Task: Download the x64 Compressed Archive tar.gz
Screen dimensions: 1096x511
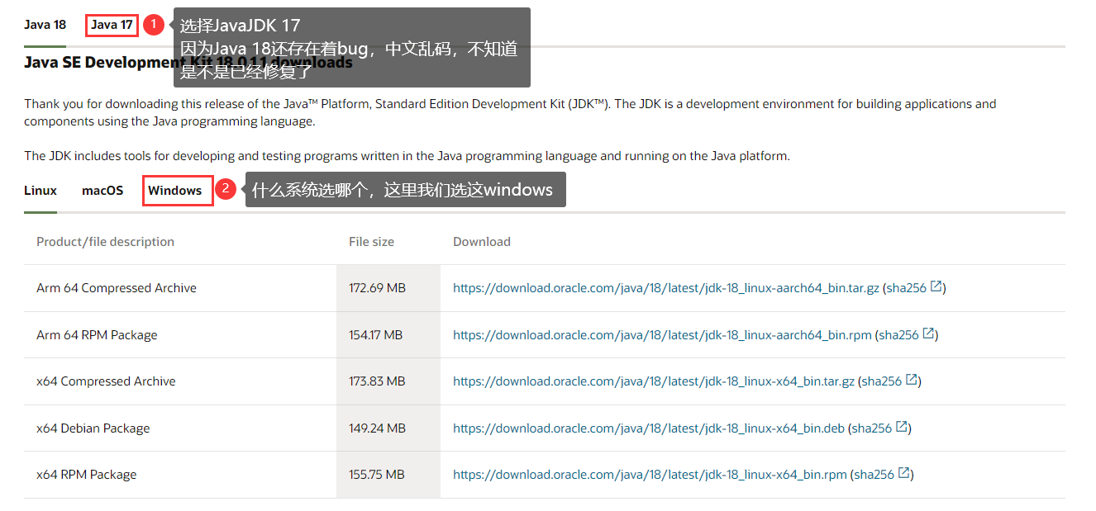Action: point(653,381)
